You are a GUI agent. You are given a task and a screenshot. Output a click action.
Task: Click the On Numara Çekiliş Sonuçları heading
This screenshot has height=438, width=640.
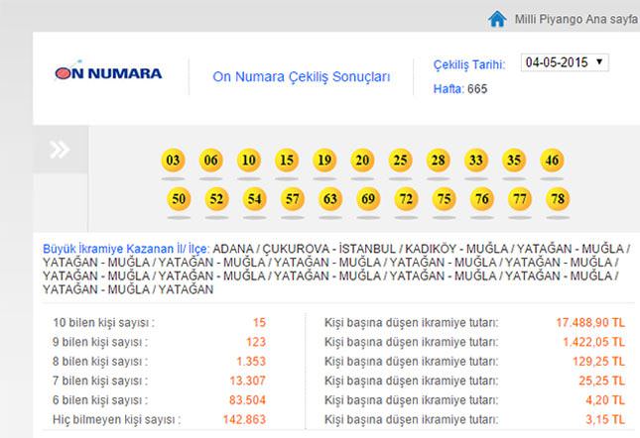coord(302,76)
